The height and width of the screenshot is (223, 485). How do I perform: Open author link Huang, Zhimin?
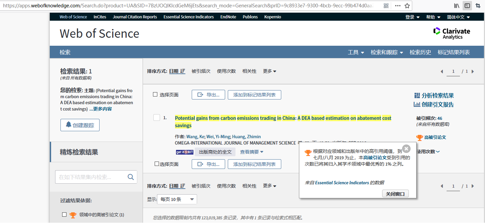pos(247,137)
